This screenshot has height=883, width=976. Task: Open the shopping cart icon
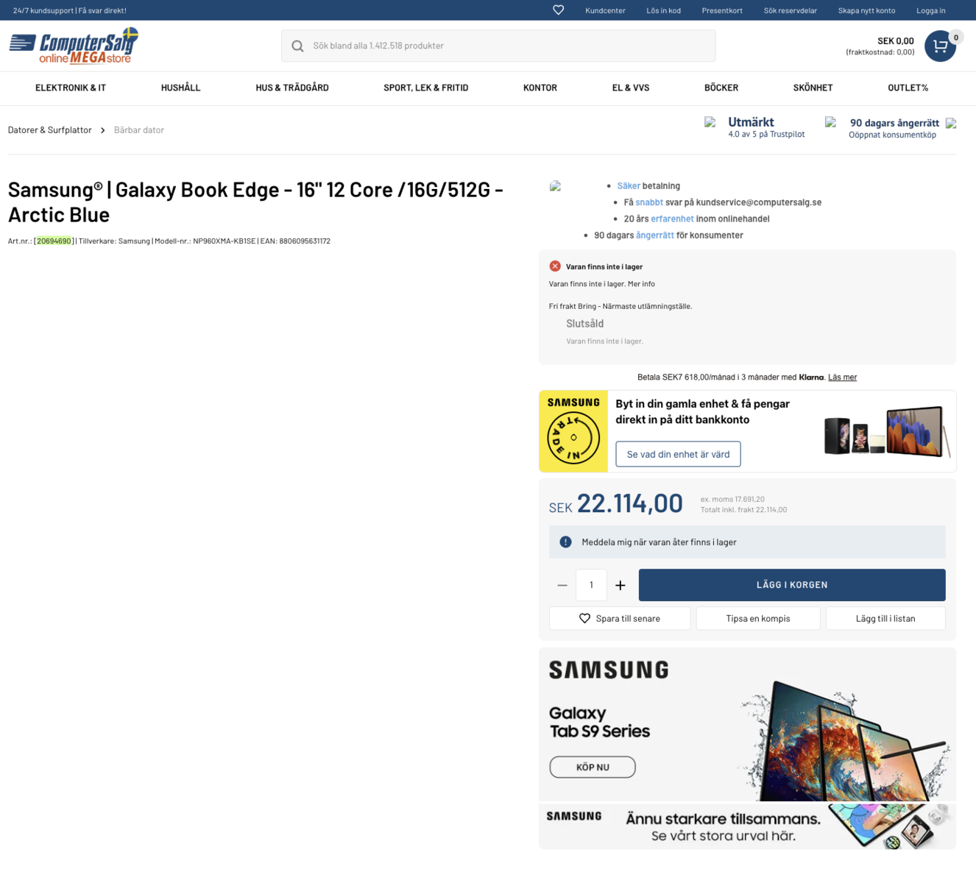click(940, 46)
